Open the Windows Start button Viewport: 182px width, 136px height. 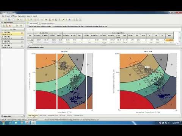click(x=3, y=123)
